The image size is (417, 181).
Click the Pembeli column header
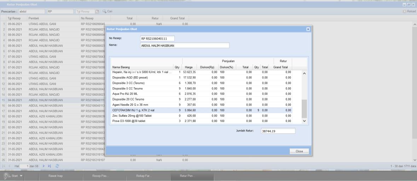53,18
